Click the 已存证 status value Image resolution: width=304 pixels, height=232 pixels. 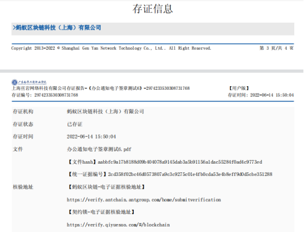(75, 124)
